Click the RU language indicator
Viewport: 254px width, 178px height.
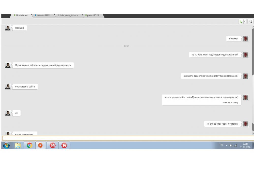221,145
